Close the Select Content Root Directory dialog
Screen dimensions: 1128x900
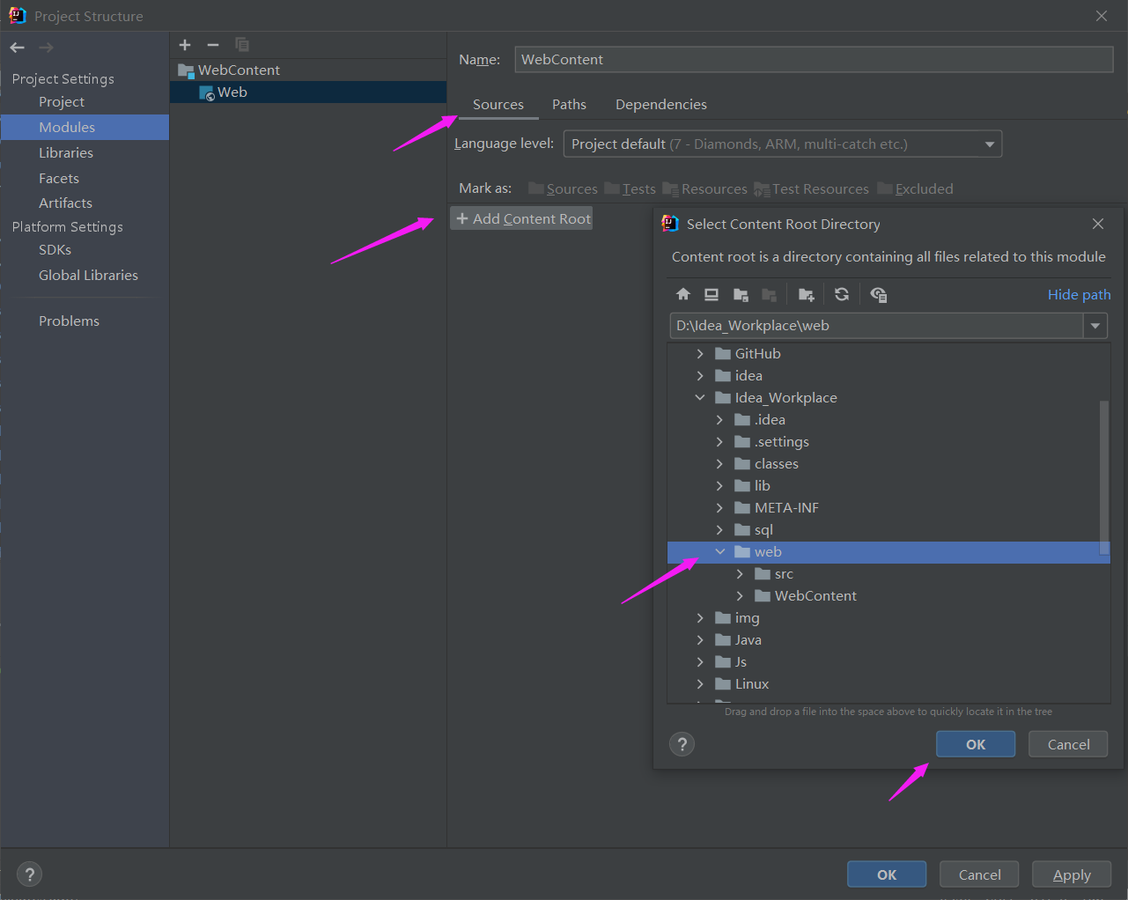tap(1098, 224)
